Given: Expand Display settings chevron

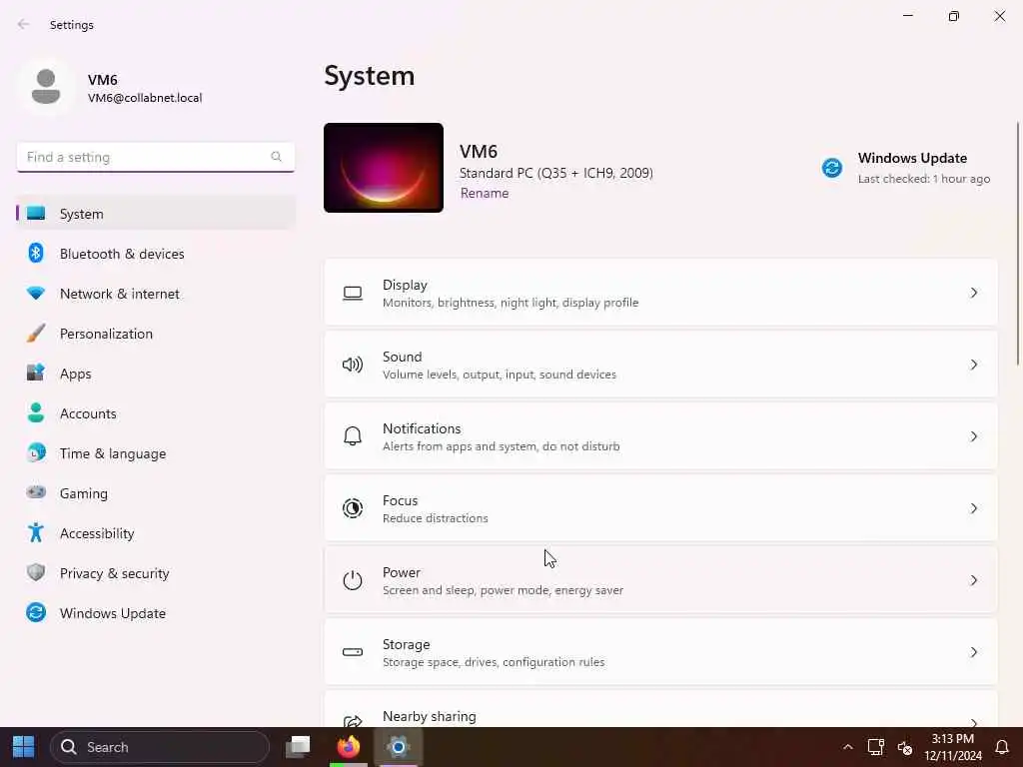Looking at the screenshot, I should [973, 293].
